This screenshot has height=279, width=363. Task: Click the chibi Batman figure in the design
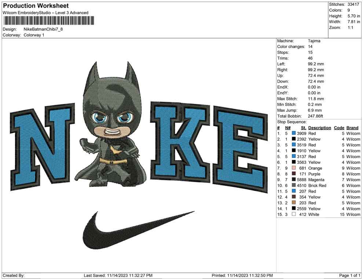[x=111, y=125]
